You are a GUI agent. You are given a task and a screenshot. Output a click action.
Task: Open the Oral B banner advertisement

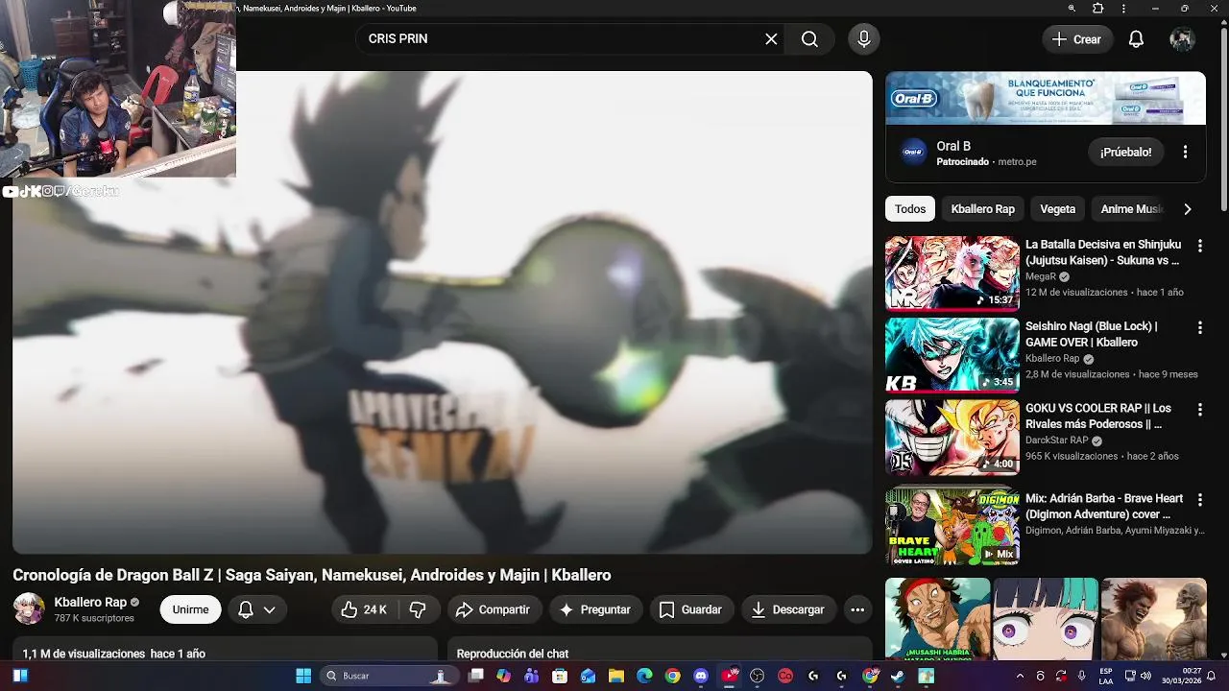(1046, 98)
